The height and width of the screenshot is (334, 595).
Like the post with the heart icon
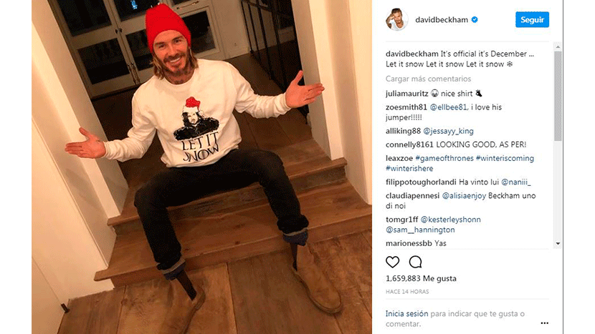click(x=392, y=262)
